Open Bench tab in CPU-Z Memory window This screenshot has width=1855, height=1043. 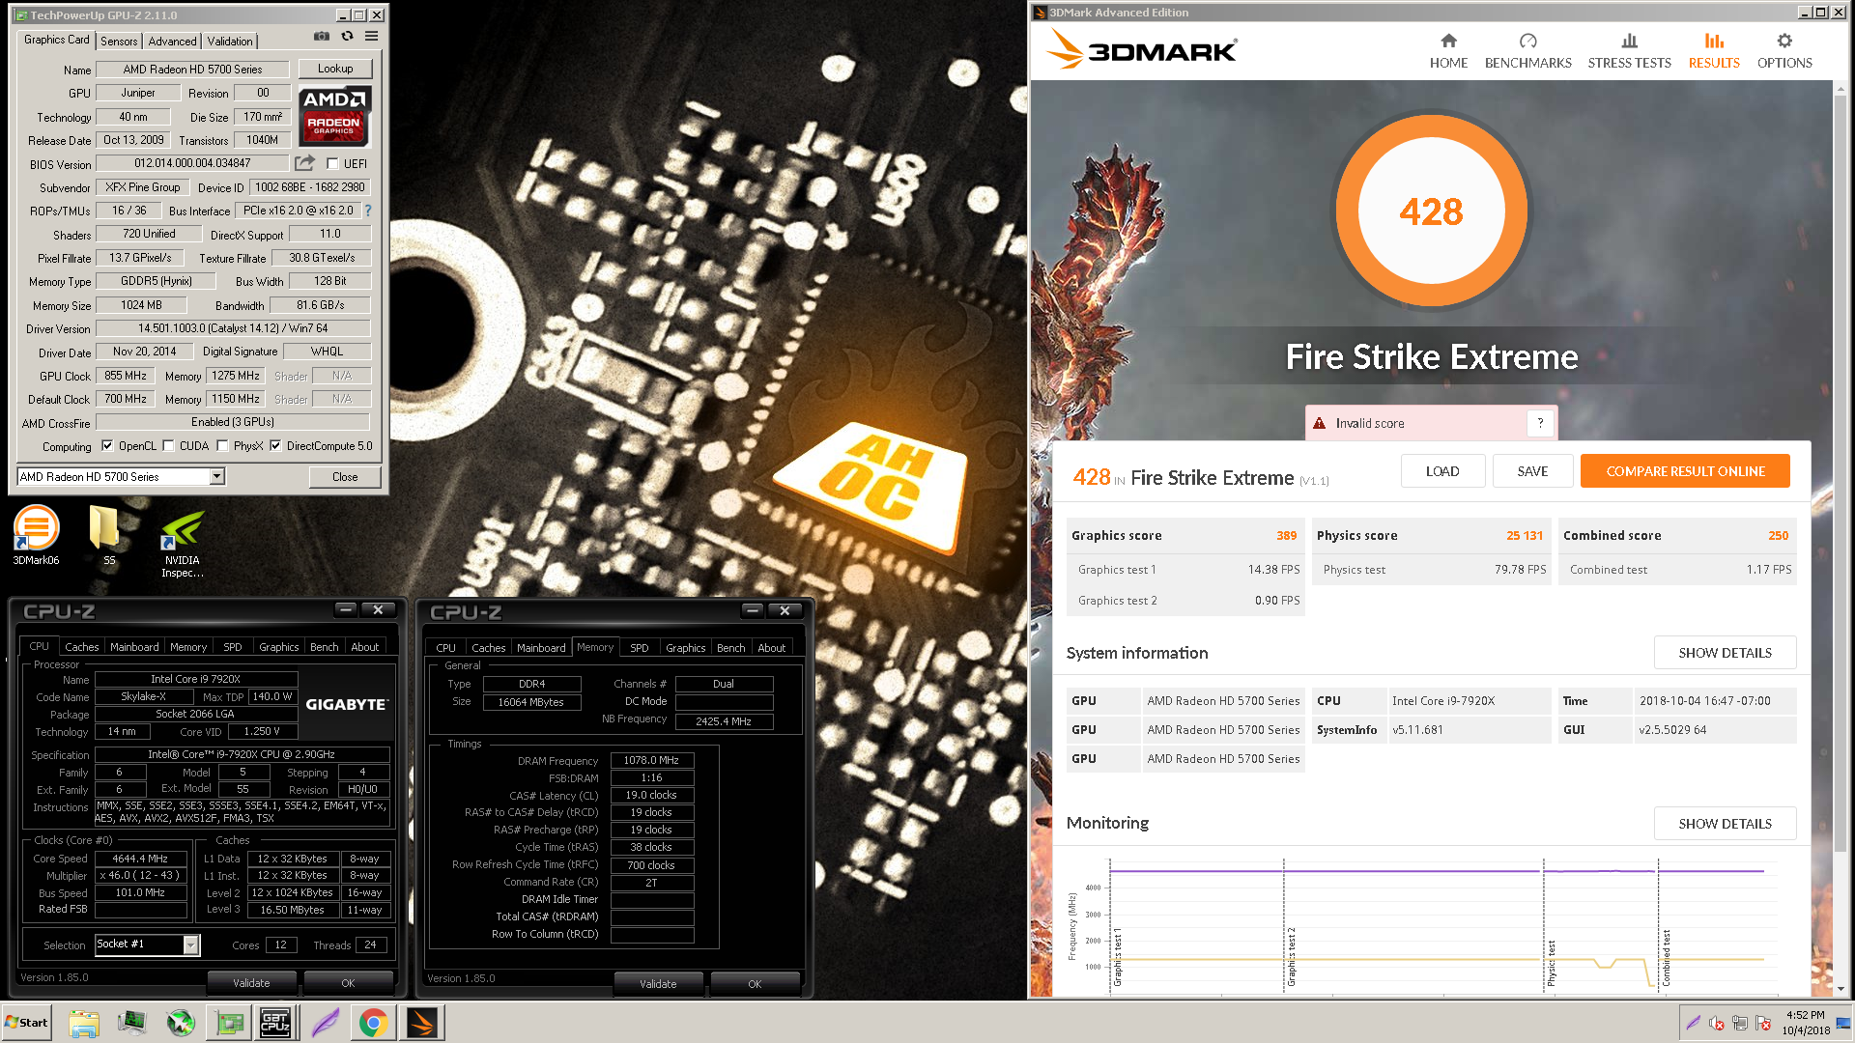coord(731,648)
